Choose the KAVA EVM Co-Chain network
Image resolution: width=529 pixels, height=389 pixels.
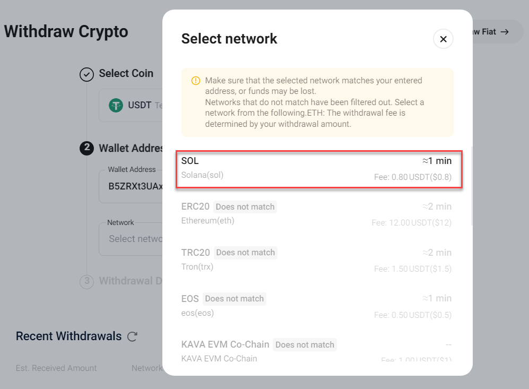tap(316, 351)
